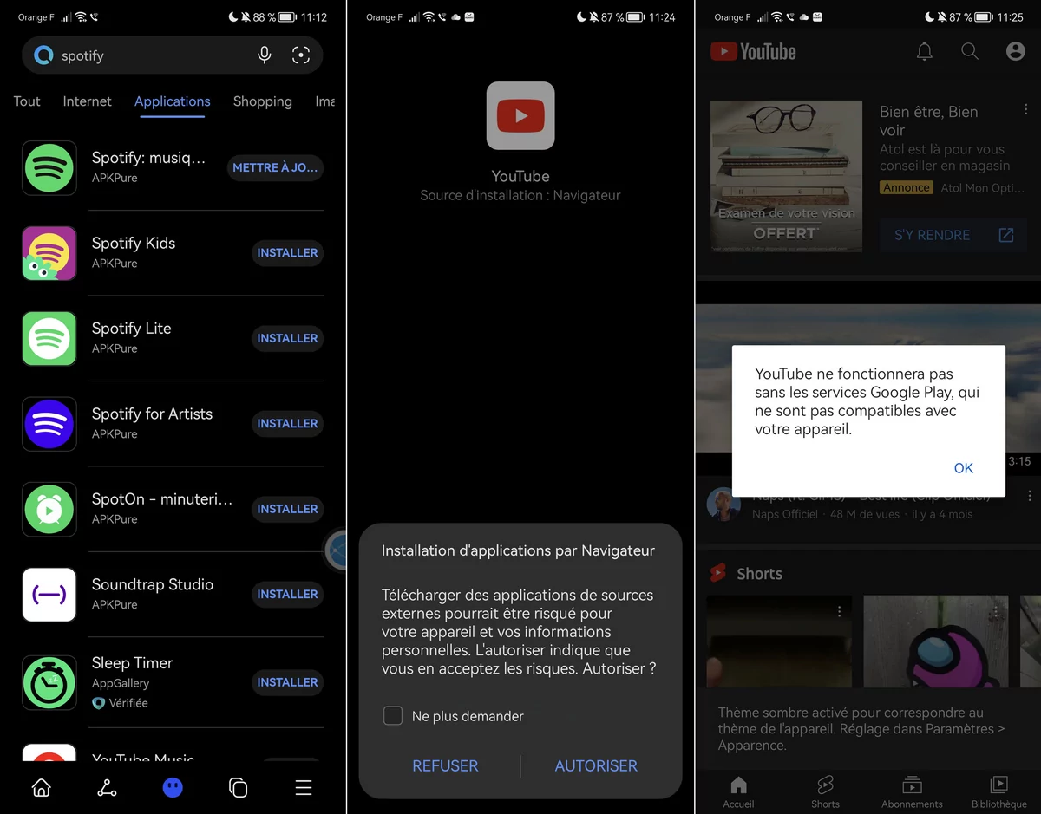1041x814 pixels.
Task: Tap the Source d'installation : Navigateur text
Action: [x=520, y=196]
